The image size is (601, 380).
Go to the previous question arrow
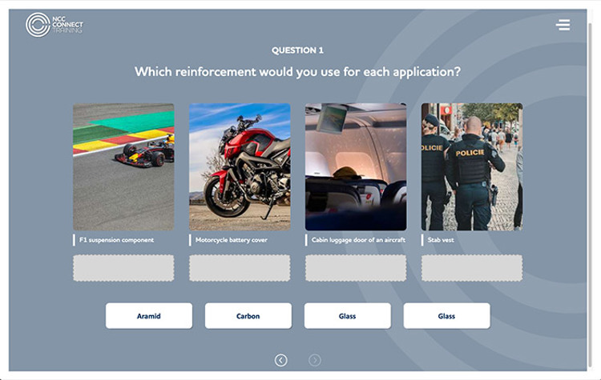point(281,360)
